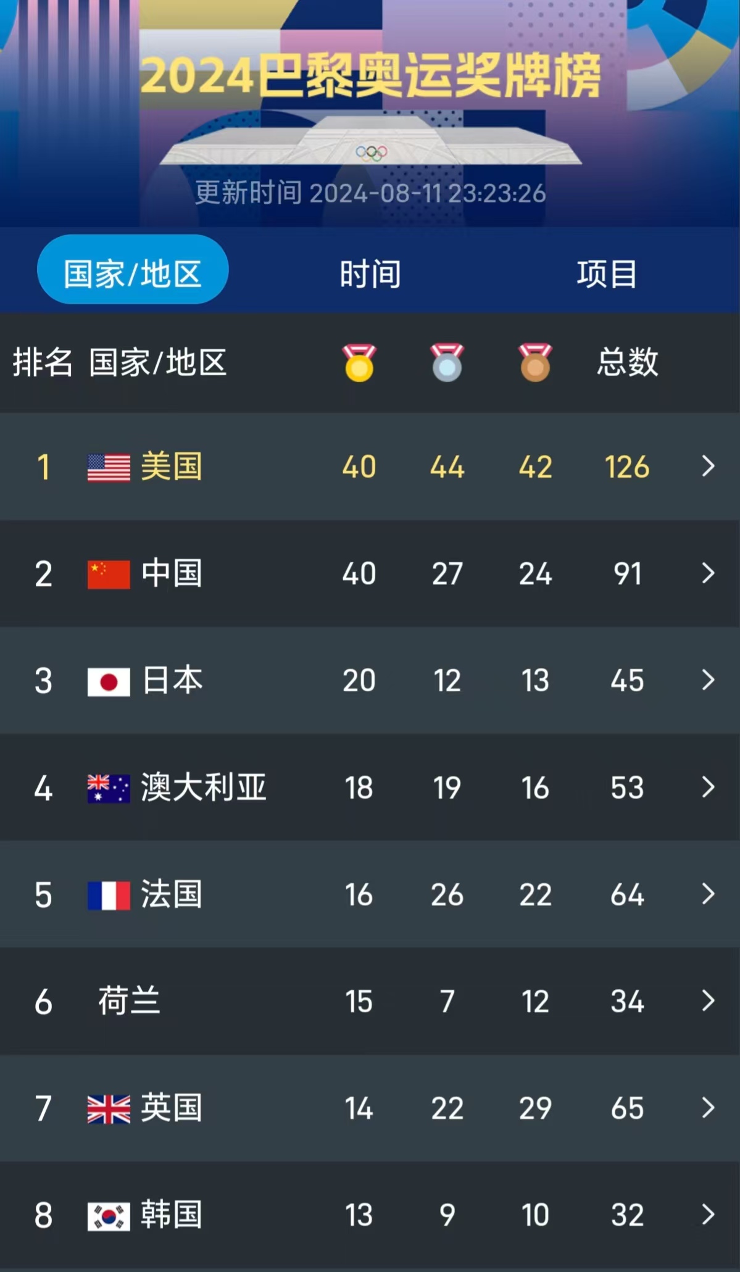Screen dimensions: 740x1272
Task: Click the 荷兰 country name
Action: pyautogui.click(x=130, y=1001)
